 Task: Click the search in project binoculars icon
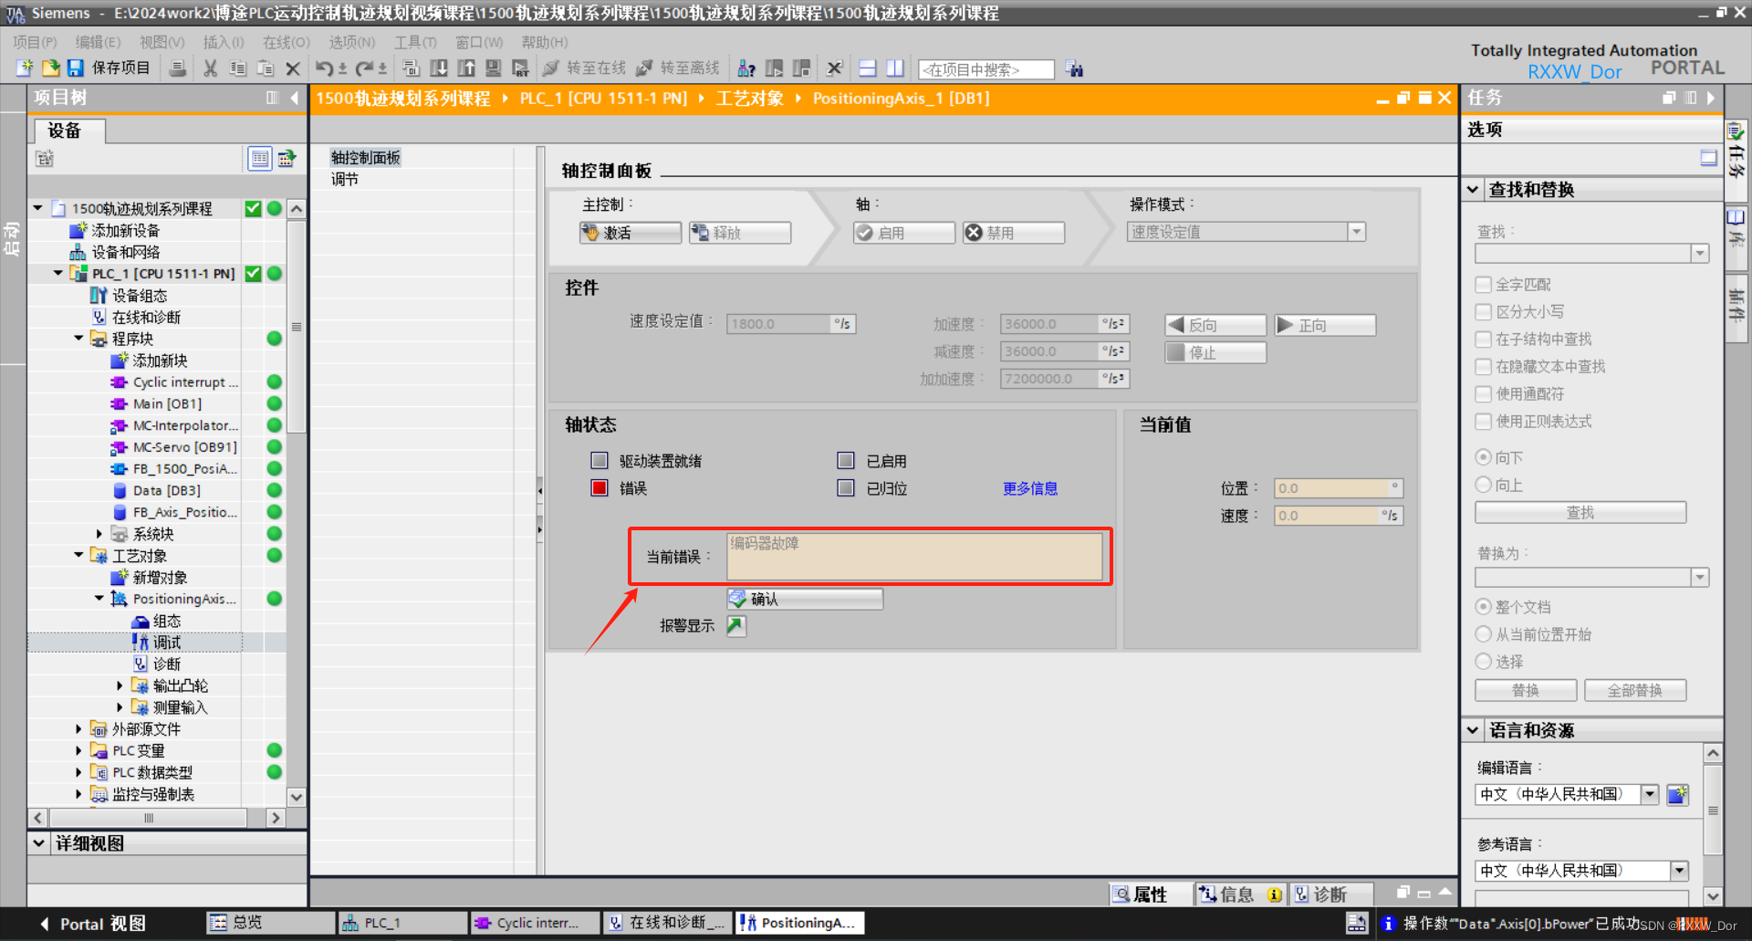[1075, 69]
